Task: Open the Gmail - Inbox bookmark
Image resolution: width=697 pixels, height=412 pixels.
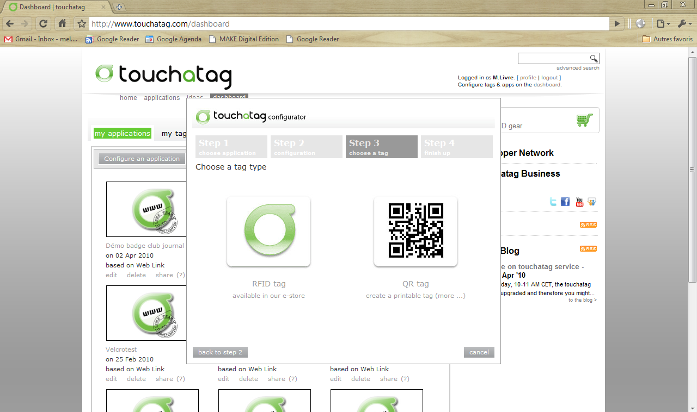Action: (x=41, y=39)
